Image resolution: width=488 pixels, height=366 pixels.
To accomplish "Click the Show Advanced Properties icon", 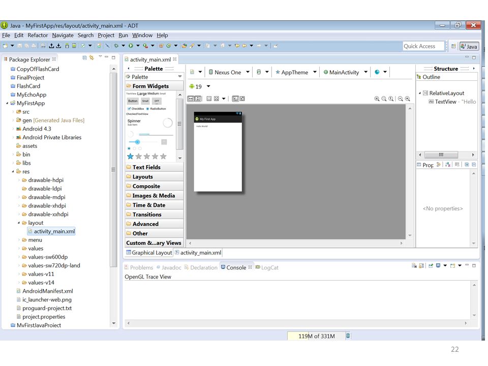I will tap(457, 164).
